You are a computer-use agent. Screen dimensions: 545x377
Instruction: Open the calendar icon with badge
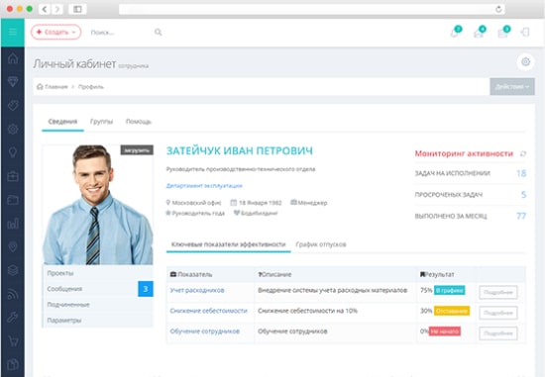(503, 32)
